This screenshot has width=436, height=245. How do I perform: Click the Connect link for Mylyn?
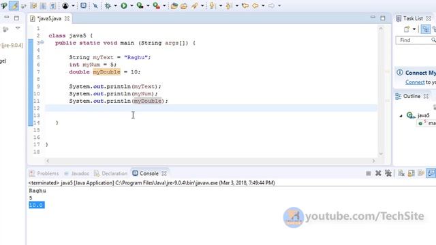click(415, 82)
